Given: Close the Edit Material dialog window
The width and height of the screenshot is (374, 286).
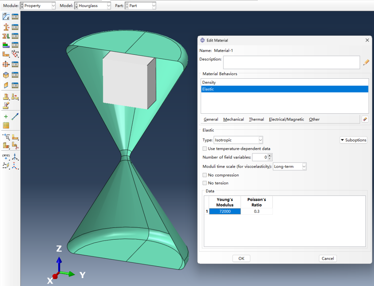Looking at the screenshot, I should (367, 40).
